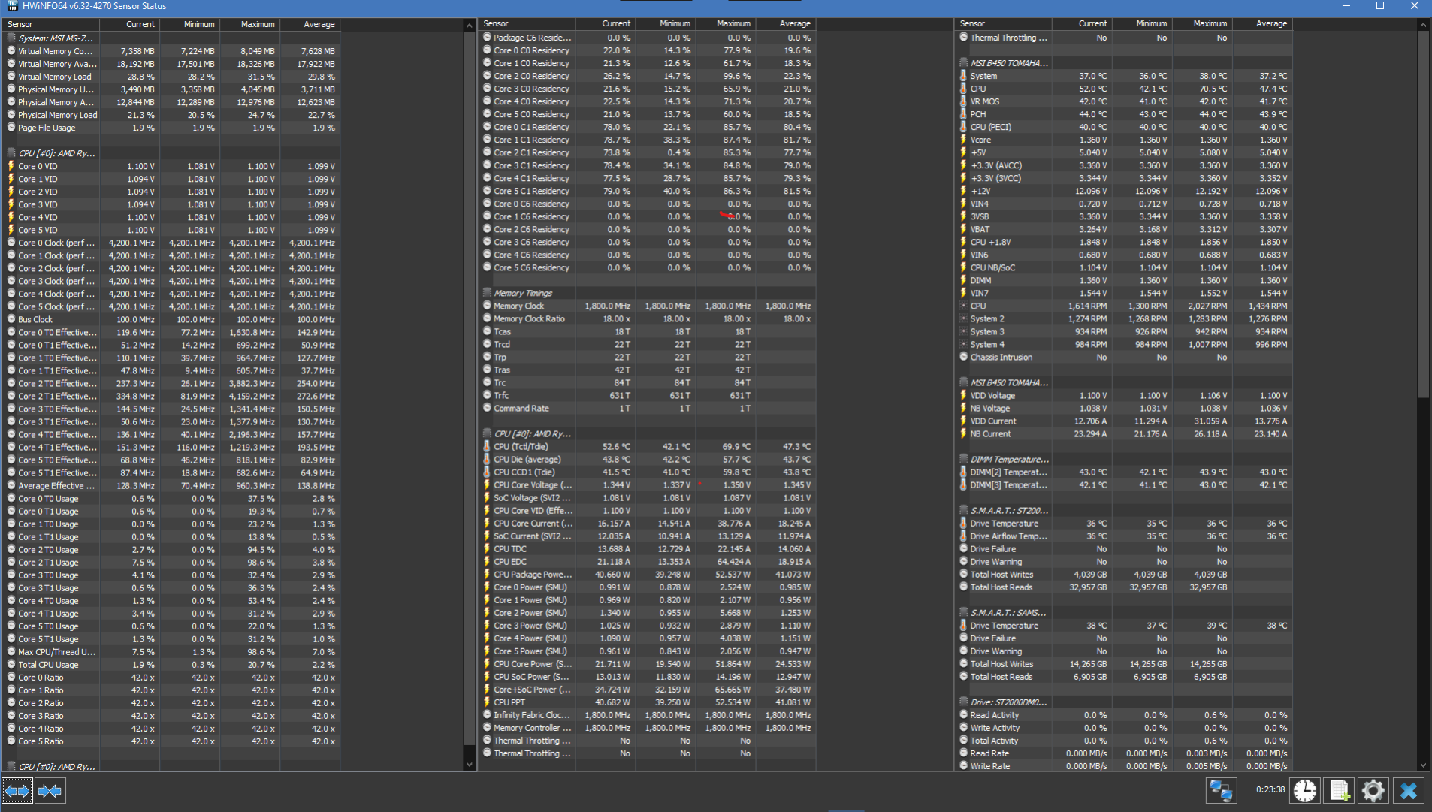Viewport: 1432px width, 812px height.
Task: Click the Current header above Core 0 C0 Residency
Action: click(x=606, y=23)
